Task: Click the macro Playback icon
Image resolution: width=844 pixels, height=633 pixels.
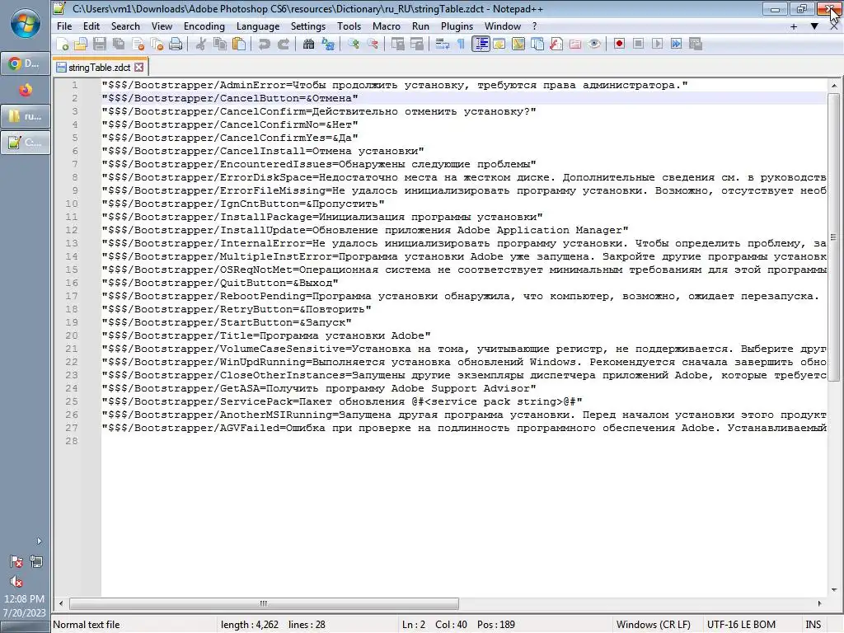Action: pyautogui.click(x=657, y=45)
